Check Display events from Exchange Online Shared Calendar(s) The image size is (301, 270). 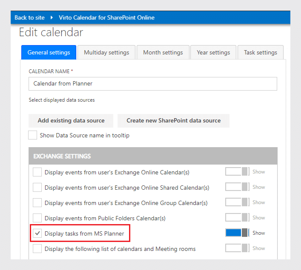tap(37, 188)
